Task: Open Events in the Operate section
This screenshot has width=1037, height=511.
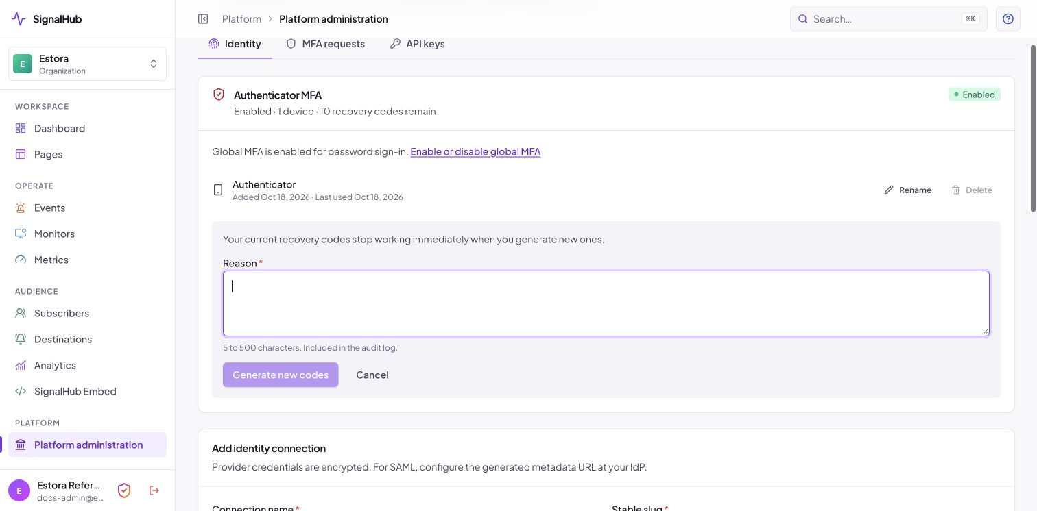Action: point(87,208)
